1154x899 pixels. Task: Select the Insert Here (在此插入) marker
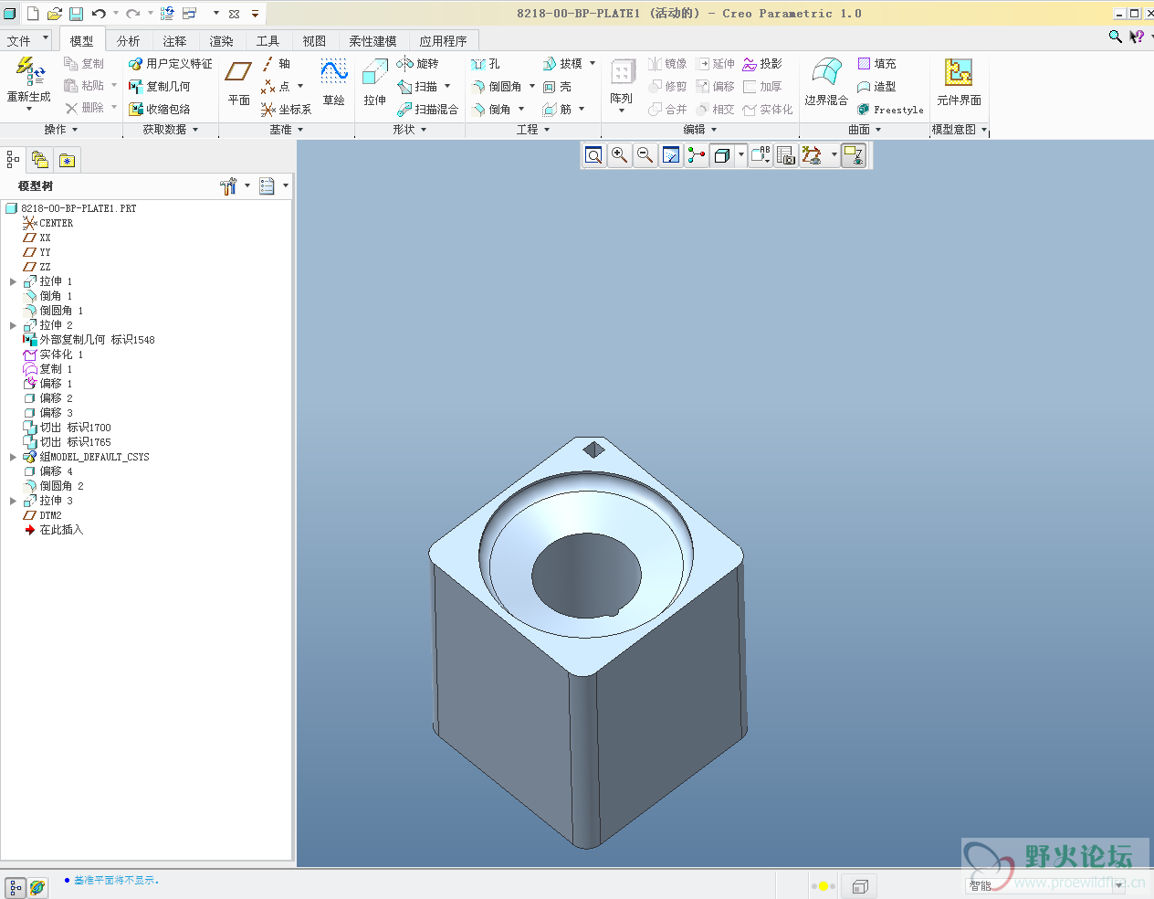coord(54,530)
